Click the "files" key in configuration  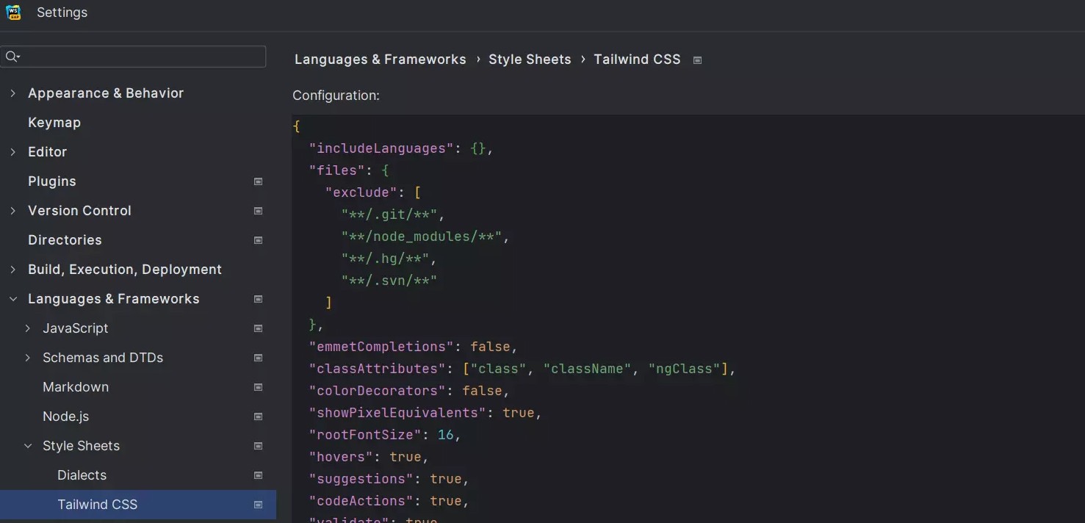(x=337, y=170)
